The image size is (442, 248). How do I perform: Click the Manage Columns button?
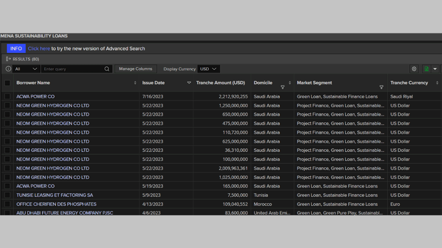(136, 69)
